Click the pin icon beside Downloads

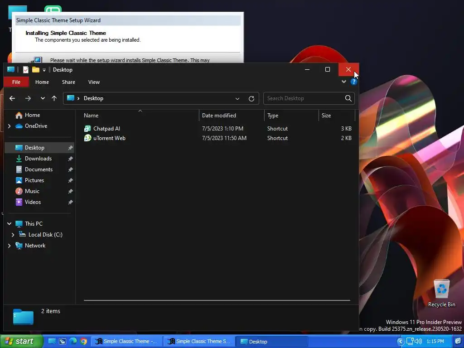(70, 159)
